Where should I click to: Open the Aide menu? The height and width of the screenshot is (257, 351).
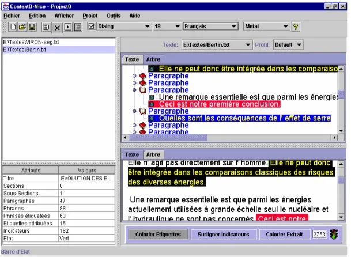[x=135, y=16]
